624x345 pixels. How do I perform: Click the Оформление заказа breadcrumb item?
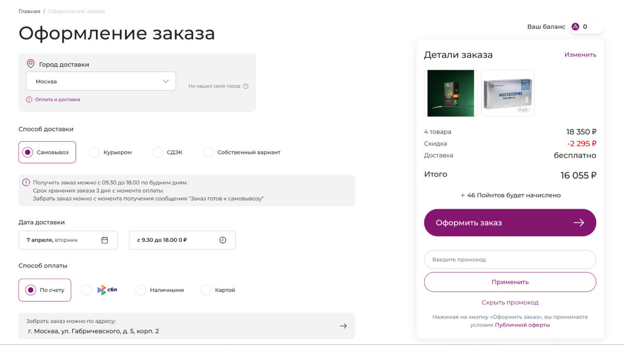[76, 11]
